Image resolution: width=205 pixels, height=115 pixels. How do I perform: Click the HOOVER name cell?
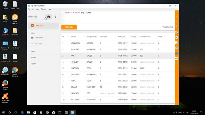tap(75, 62)
